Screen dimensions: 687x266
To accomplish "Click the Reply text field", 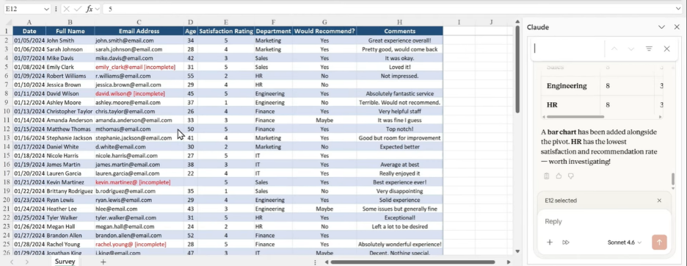I will coord(604,221).
